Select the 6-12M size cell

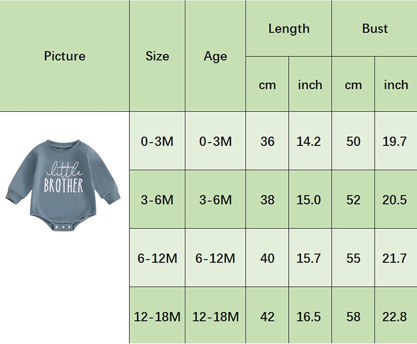pos(157,258)
